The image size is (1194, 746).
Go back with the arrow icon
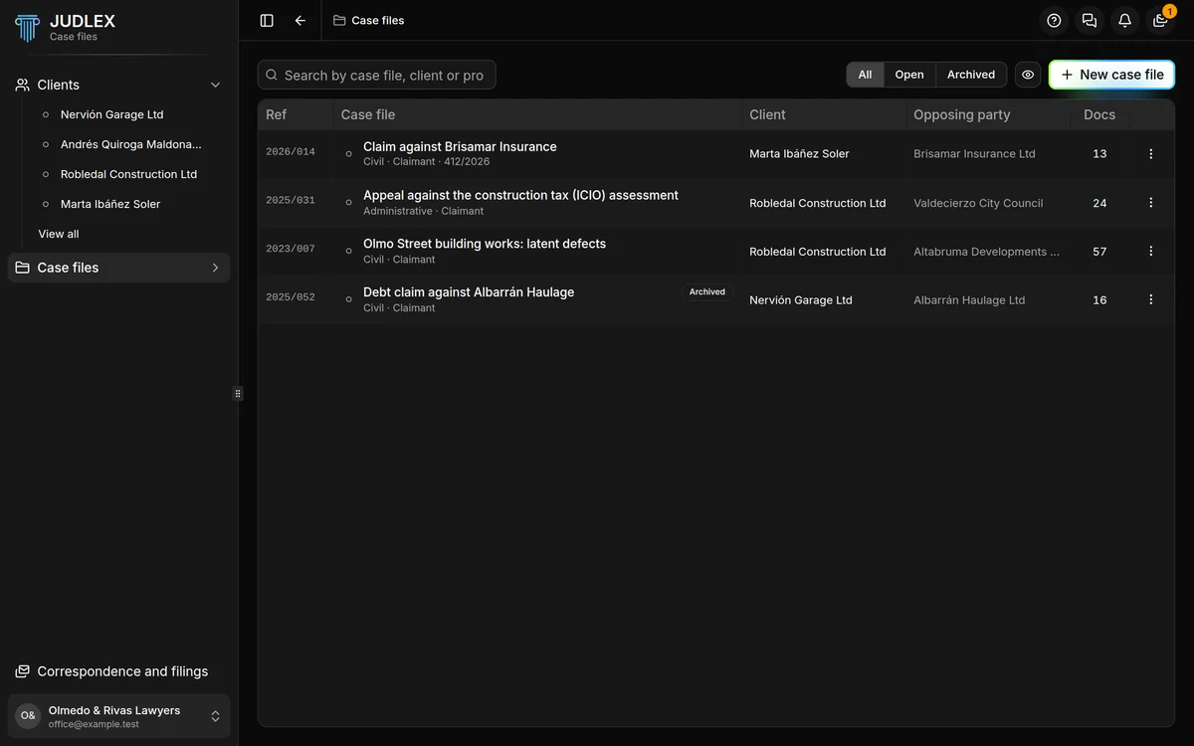pyautogui.click(x=300, y=20)
